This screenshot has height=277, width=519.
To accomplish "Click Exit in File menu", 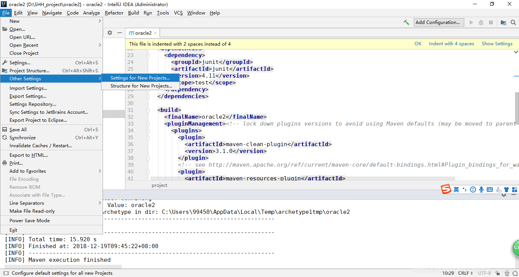I will [51, 230].
